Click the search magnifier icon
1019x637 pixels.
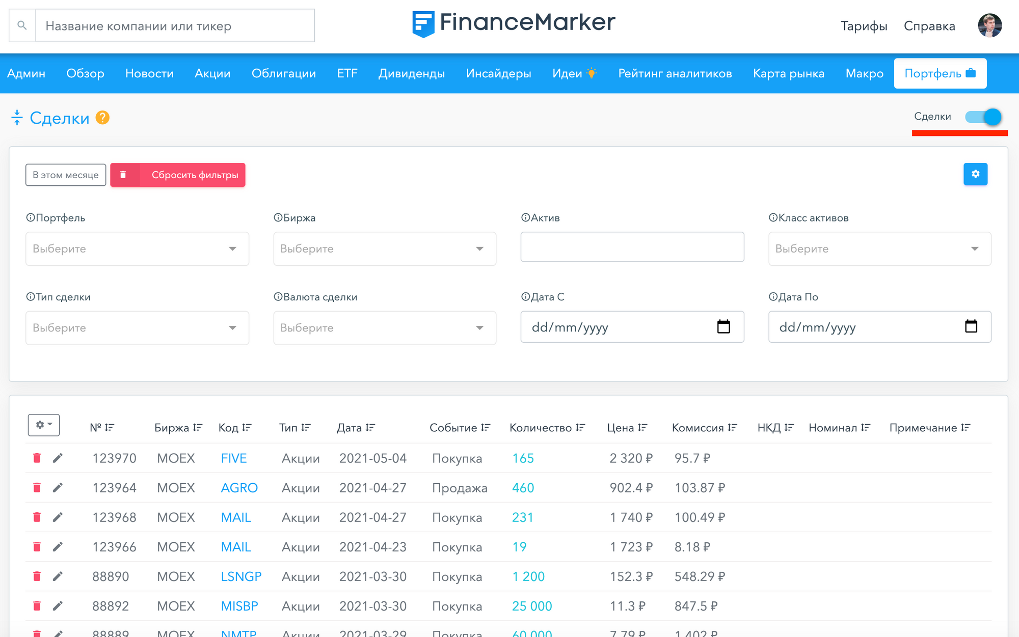[22, 25]
